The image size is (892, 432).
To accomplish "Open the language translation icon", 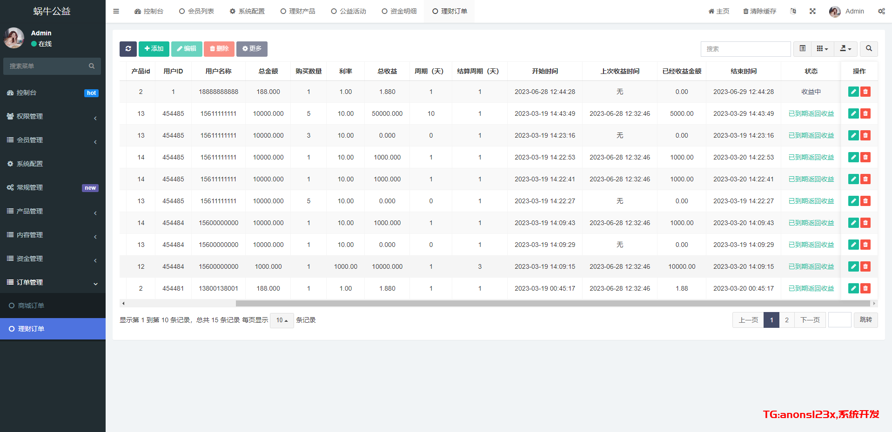I will tap(793, 11).
